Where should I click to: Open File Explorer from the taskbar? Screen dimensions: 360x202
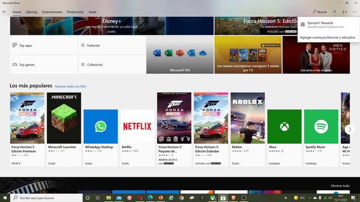[109, 198]
